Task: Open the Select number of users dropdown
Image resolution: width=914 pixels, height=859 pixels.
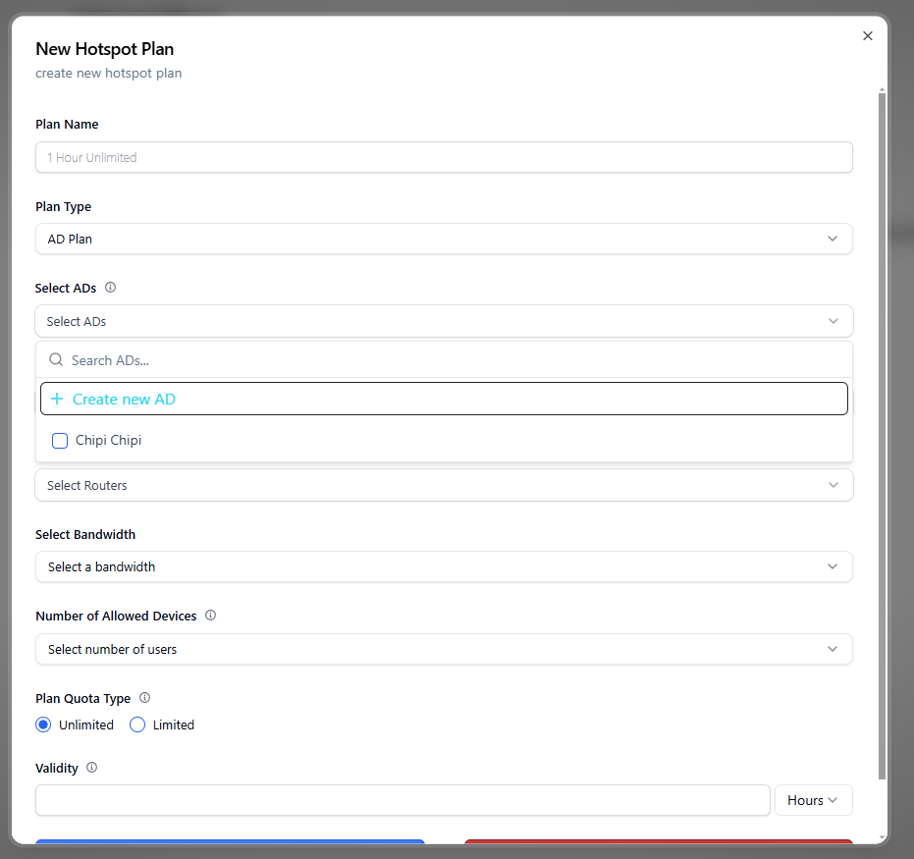Action: click(x=444, y=649)
